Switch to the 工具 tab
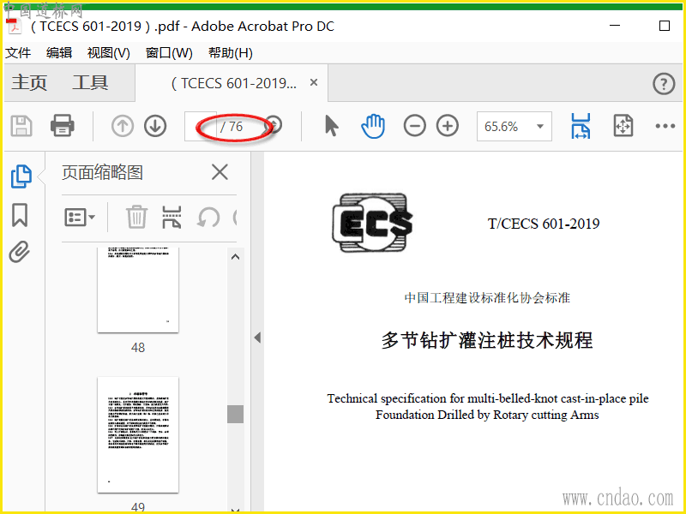This screenshot has width=686, height=514. click(90, 82)
